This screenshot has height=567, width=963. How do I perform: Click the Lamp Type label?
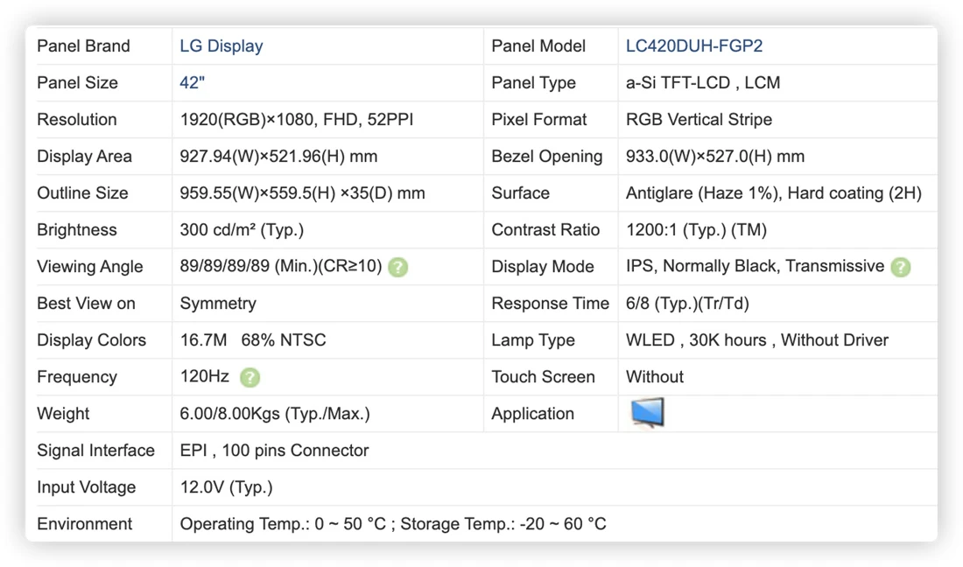pos(533,340)
